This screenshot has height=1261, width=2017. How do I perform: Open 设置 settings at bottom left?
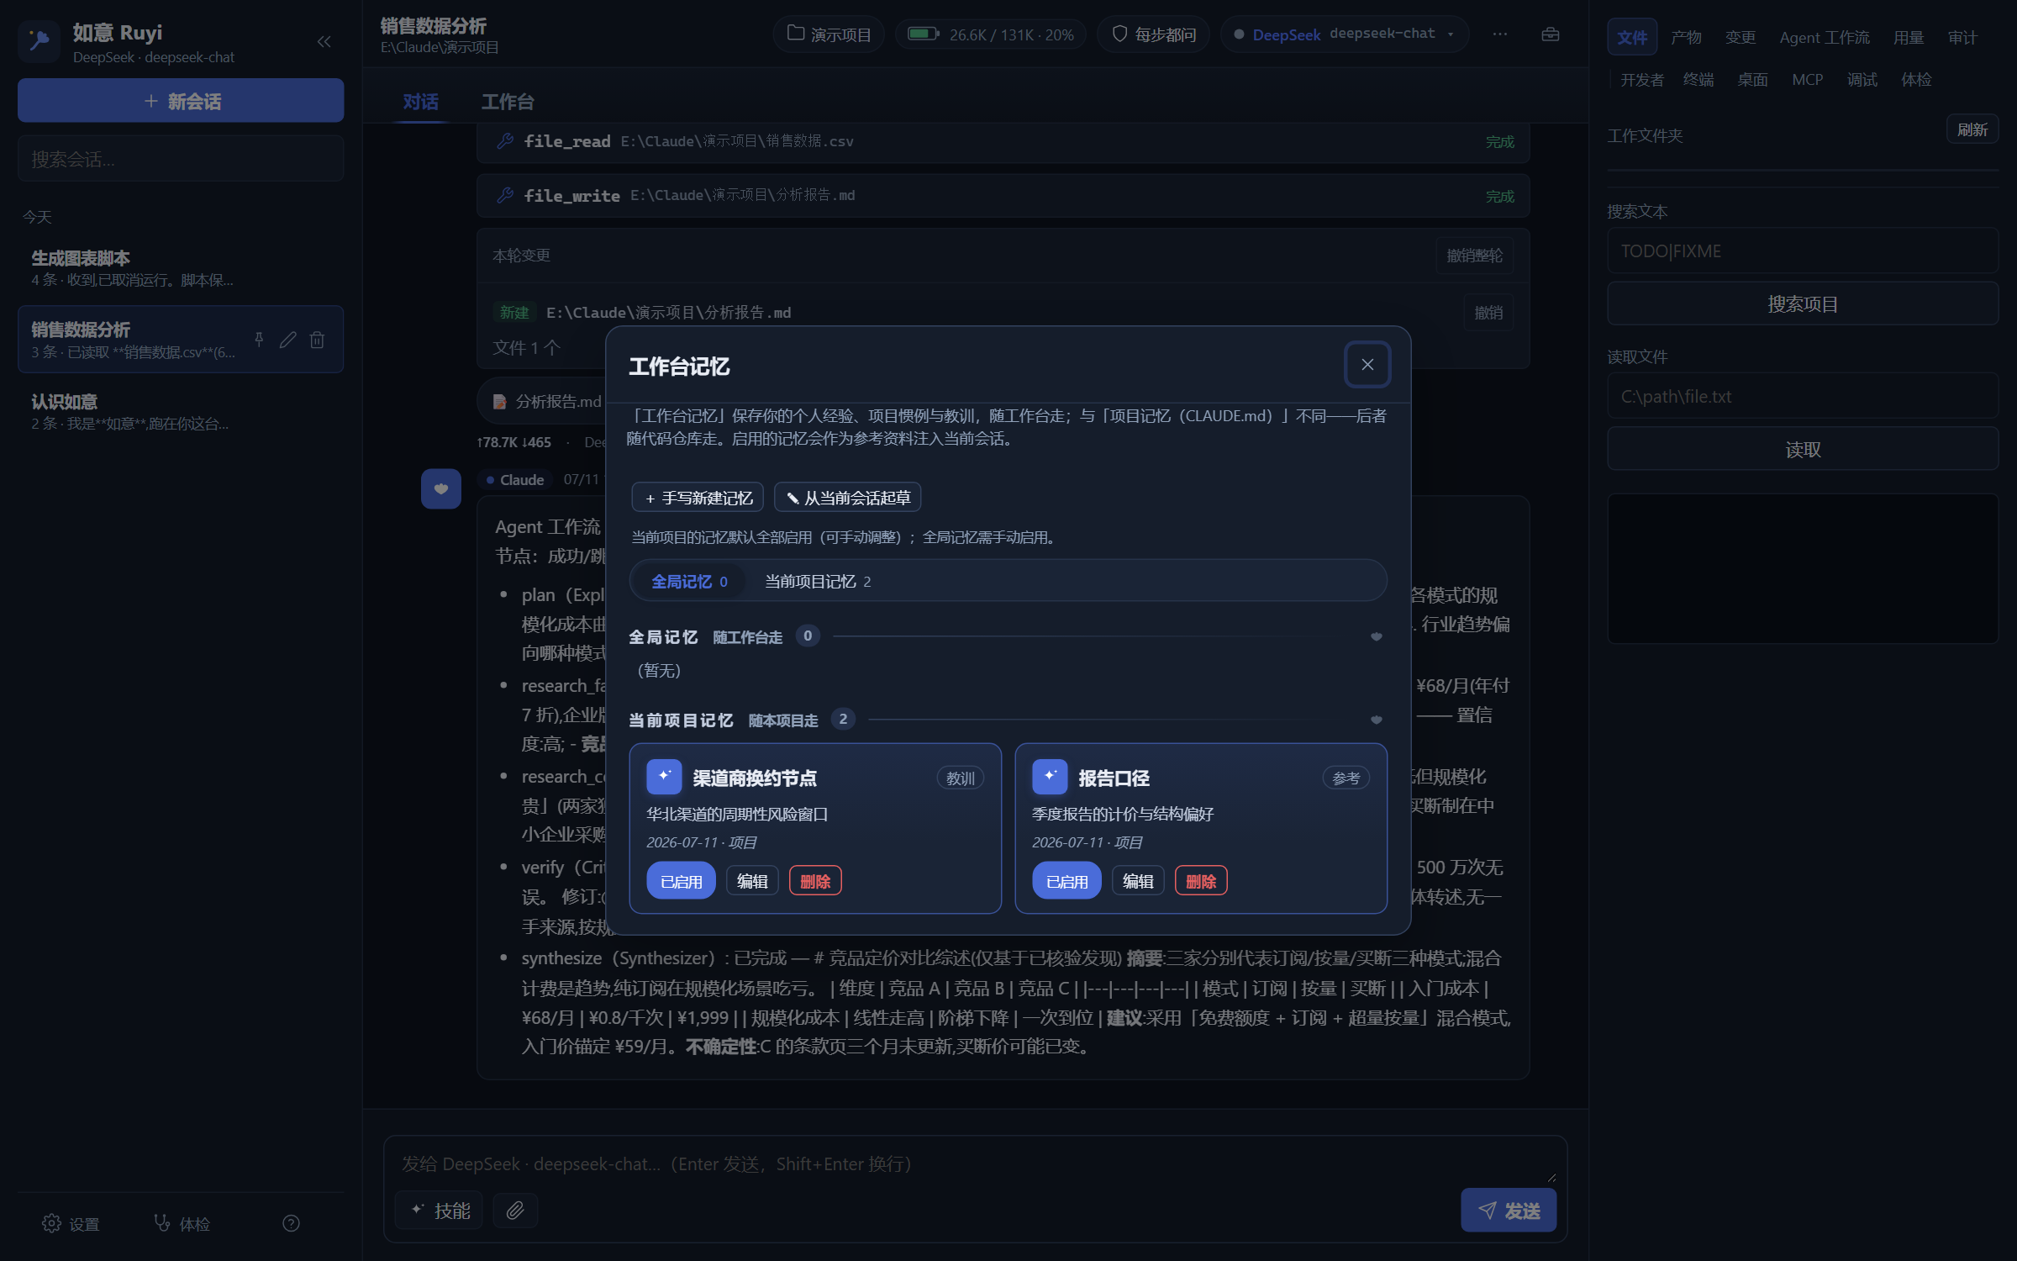pyautogui.click(x=71, y=1223)
